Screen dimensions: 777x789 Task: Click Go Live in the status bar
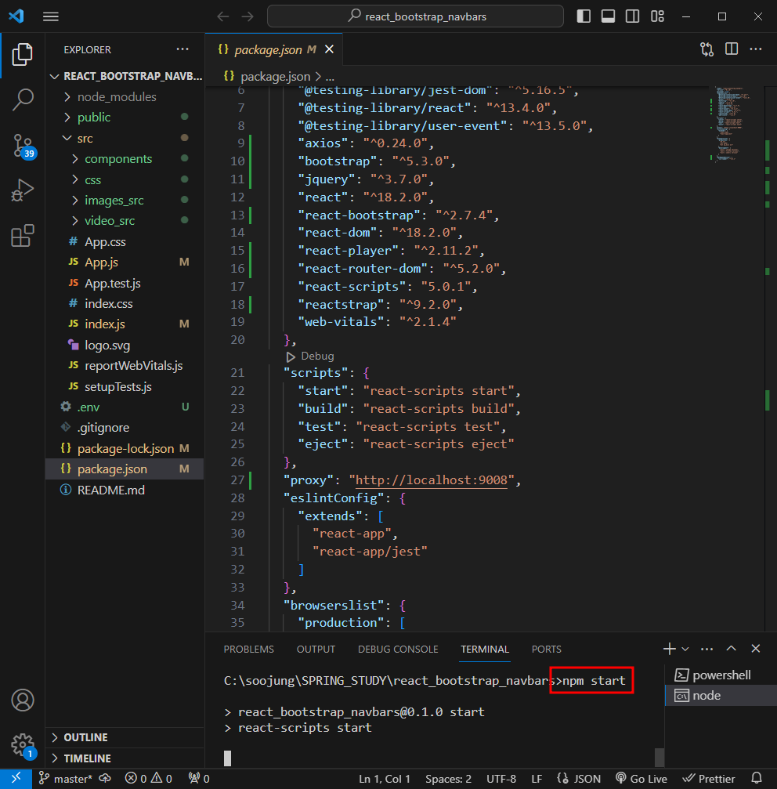(641, 779)
